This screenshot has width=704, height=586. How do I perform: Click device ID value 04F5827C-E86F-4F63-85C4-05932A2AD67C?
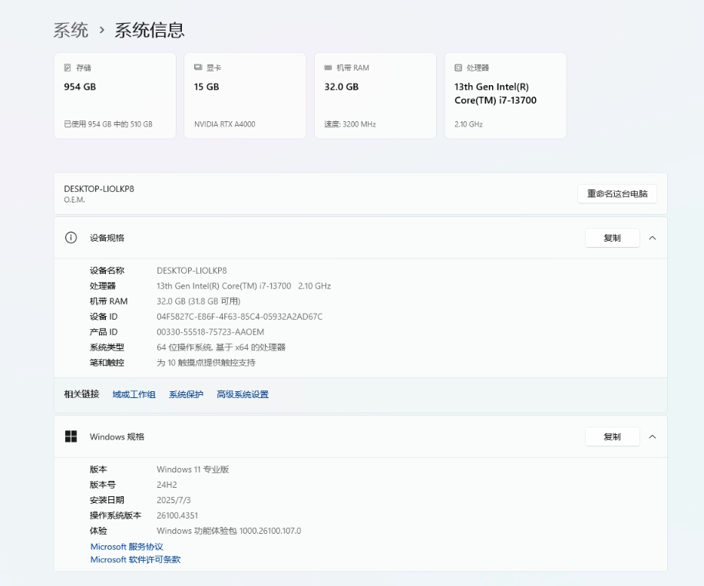[x=240, y=317]
